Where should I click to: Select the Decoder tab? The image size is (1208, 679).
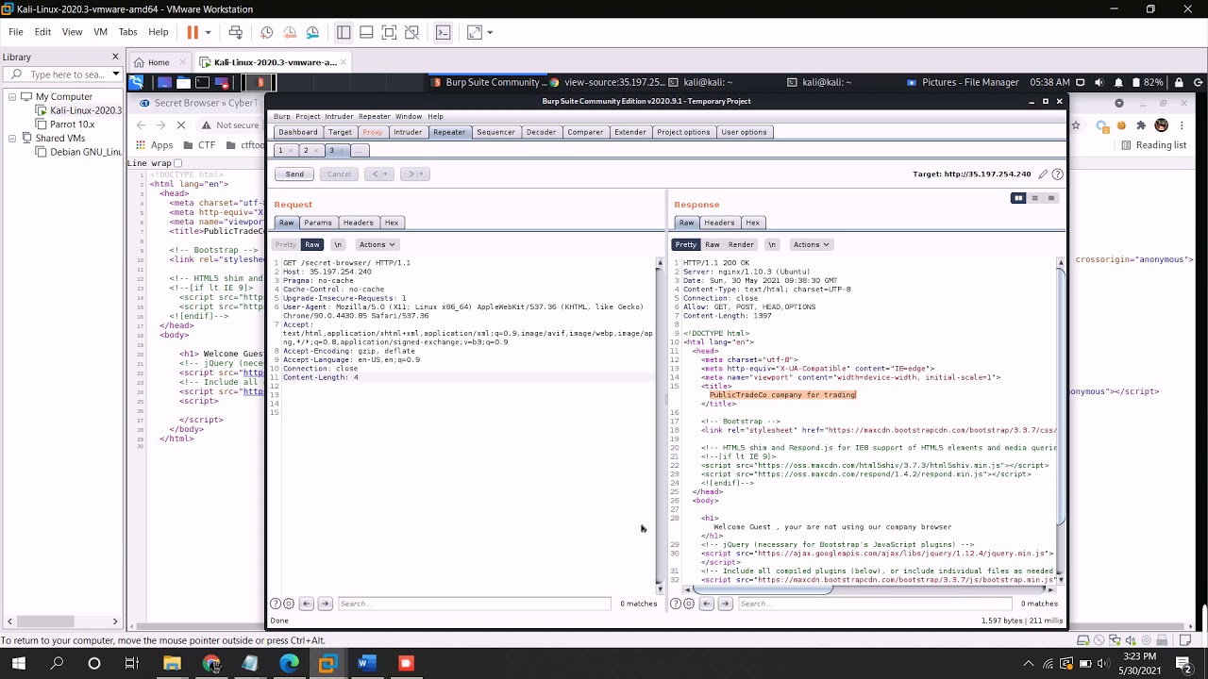coord(541,132)
